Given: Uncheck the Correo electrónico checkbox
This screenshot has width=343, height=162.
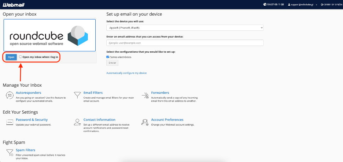Looking at the screenshot, I should point(108,57).
